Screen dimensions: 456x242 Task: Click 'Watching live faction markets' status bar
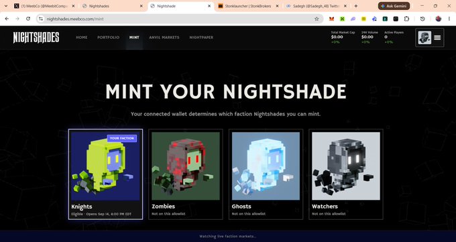pyautogui.click(x=228, y=236)
